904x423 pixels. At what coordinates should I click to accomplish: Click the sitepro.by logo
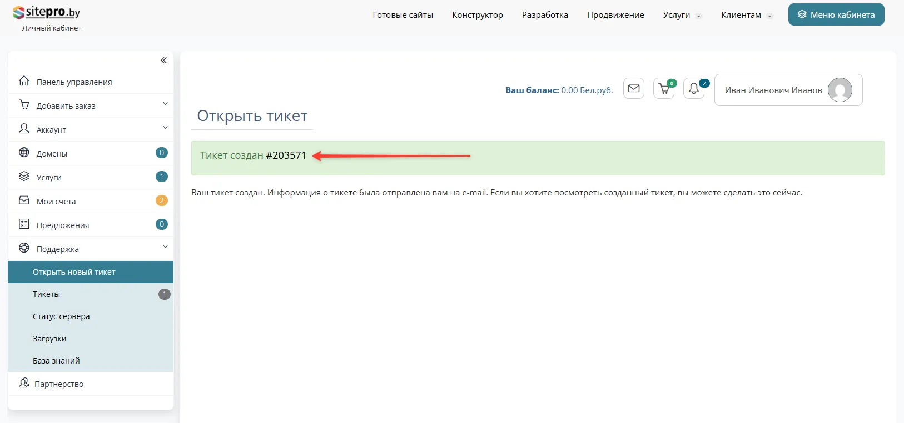[x=47, y=12]
